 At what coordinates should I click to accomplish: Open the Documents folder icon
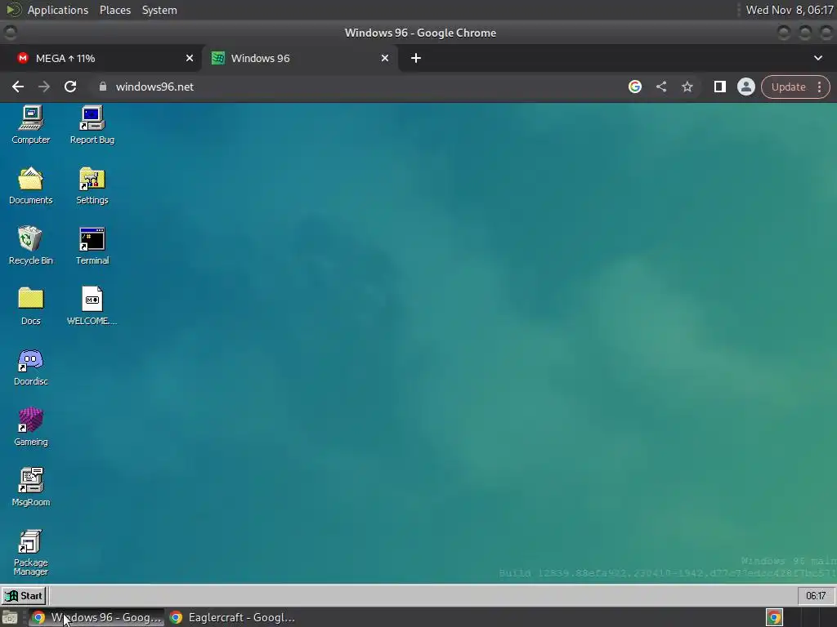tap(30, 185)
